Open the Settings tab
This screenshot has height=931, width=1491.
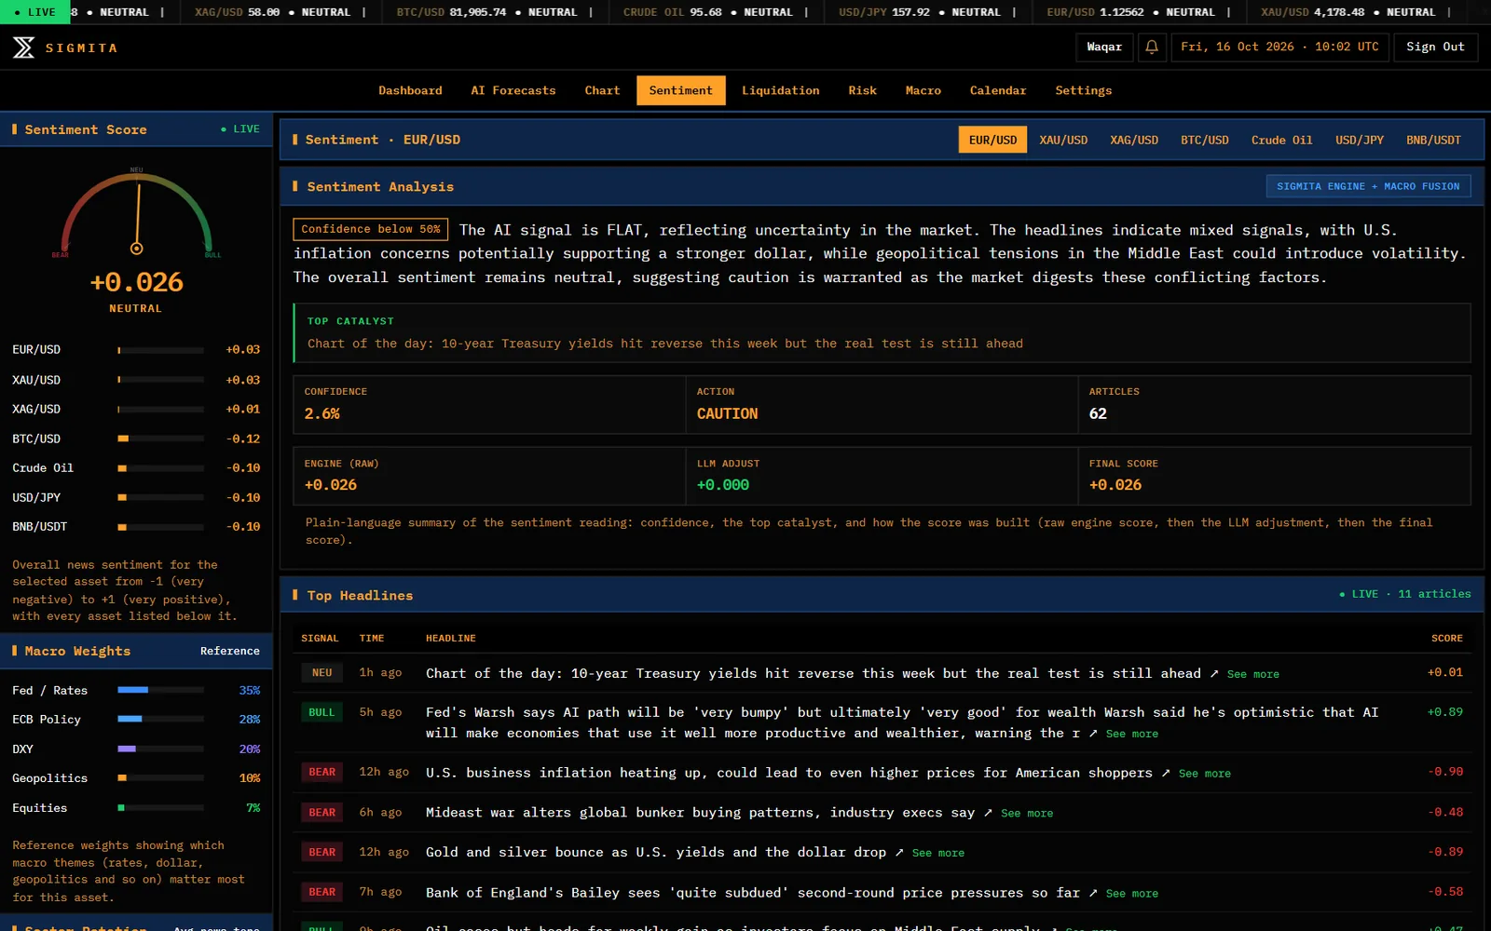(1084, 90)
